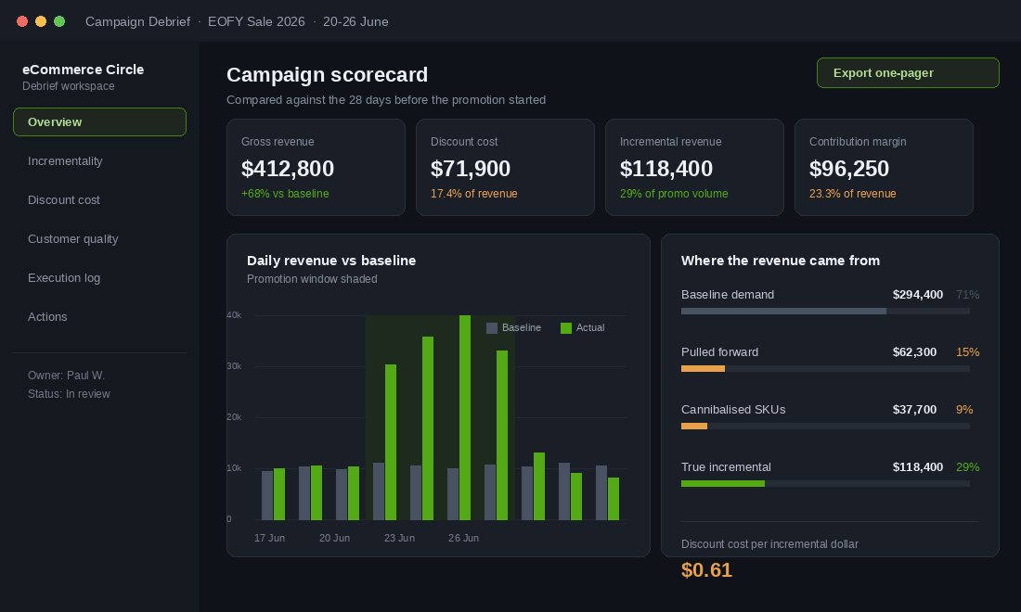Click '23.3% of revenue' text

853,194
